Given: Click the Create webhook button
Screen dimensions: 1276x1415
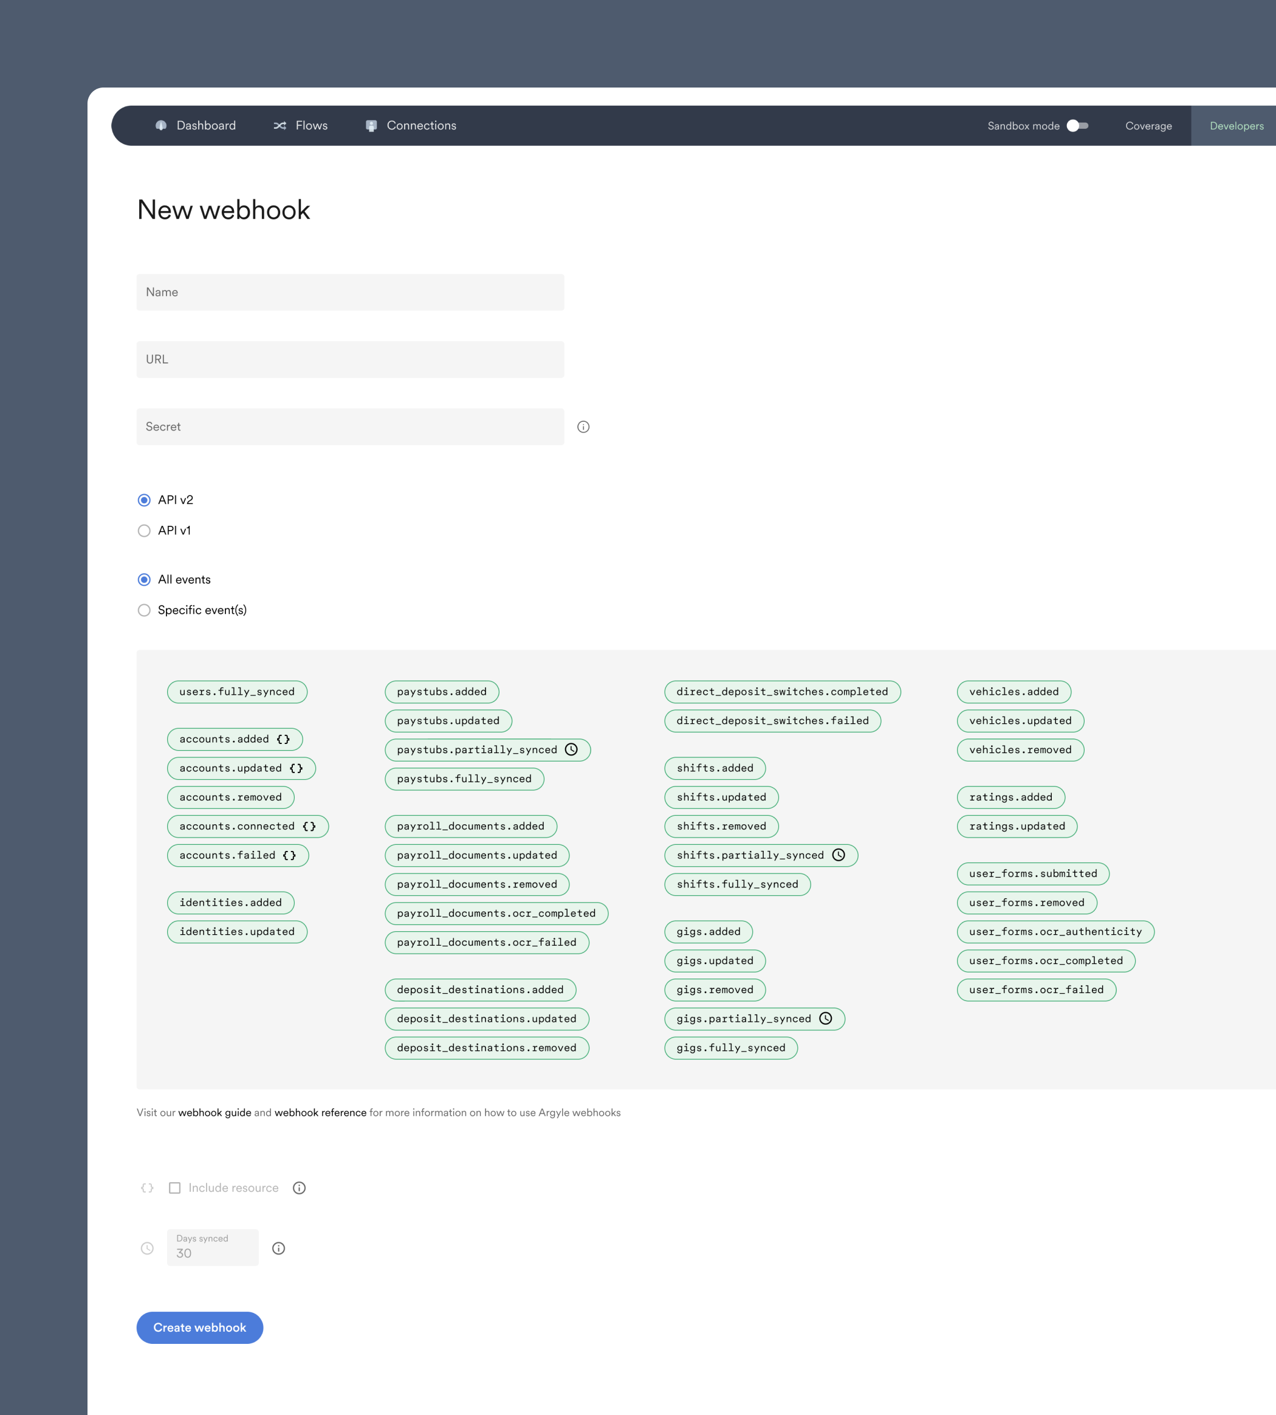Looking at the screenshot, I should pos(199,1327).
